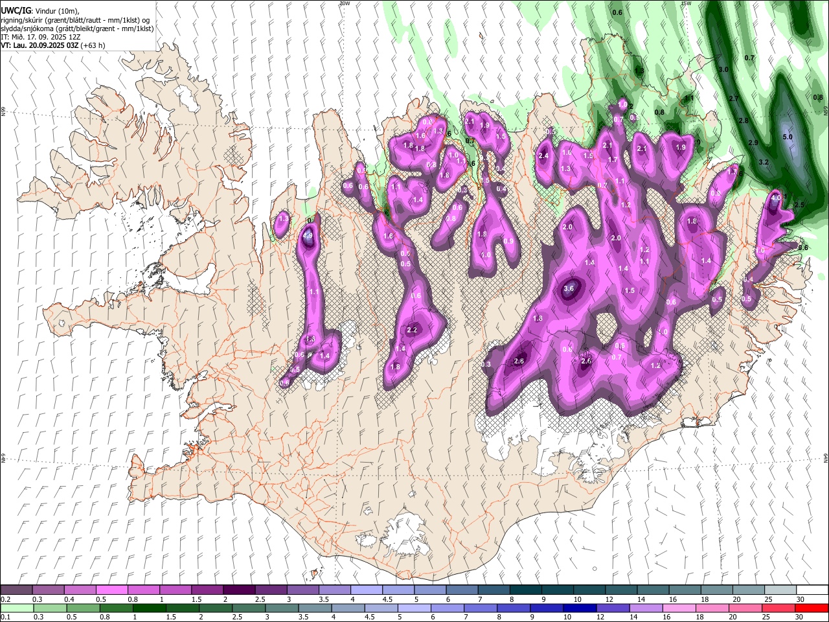Click the '2.4' snowfall value label

point(543,155)
